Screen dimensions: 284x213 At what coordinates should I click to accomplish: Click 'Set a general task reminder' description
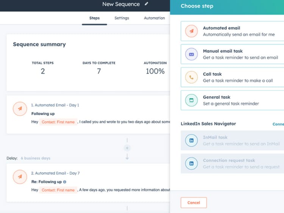[231, 104]
